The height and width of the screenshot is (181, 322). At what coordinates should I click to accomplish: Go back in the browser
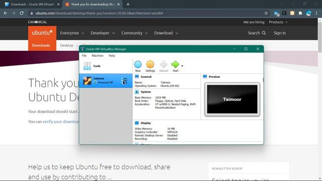[6, 13]
